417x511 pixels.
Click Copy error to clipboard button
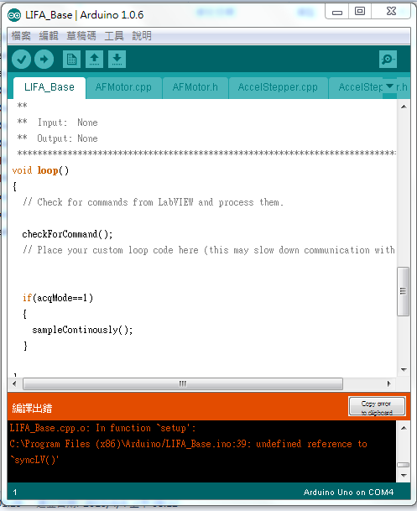(377, 406)
